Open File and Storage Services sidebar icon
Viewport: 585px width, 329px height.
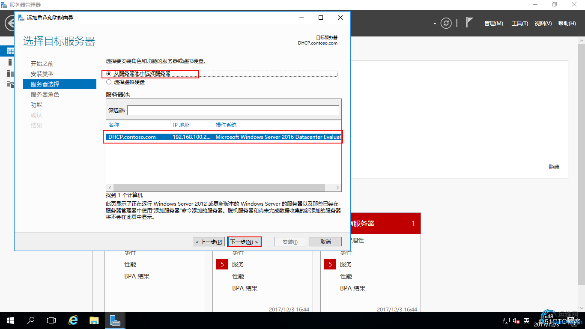point(10,84)
